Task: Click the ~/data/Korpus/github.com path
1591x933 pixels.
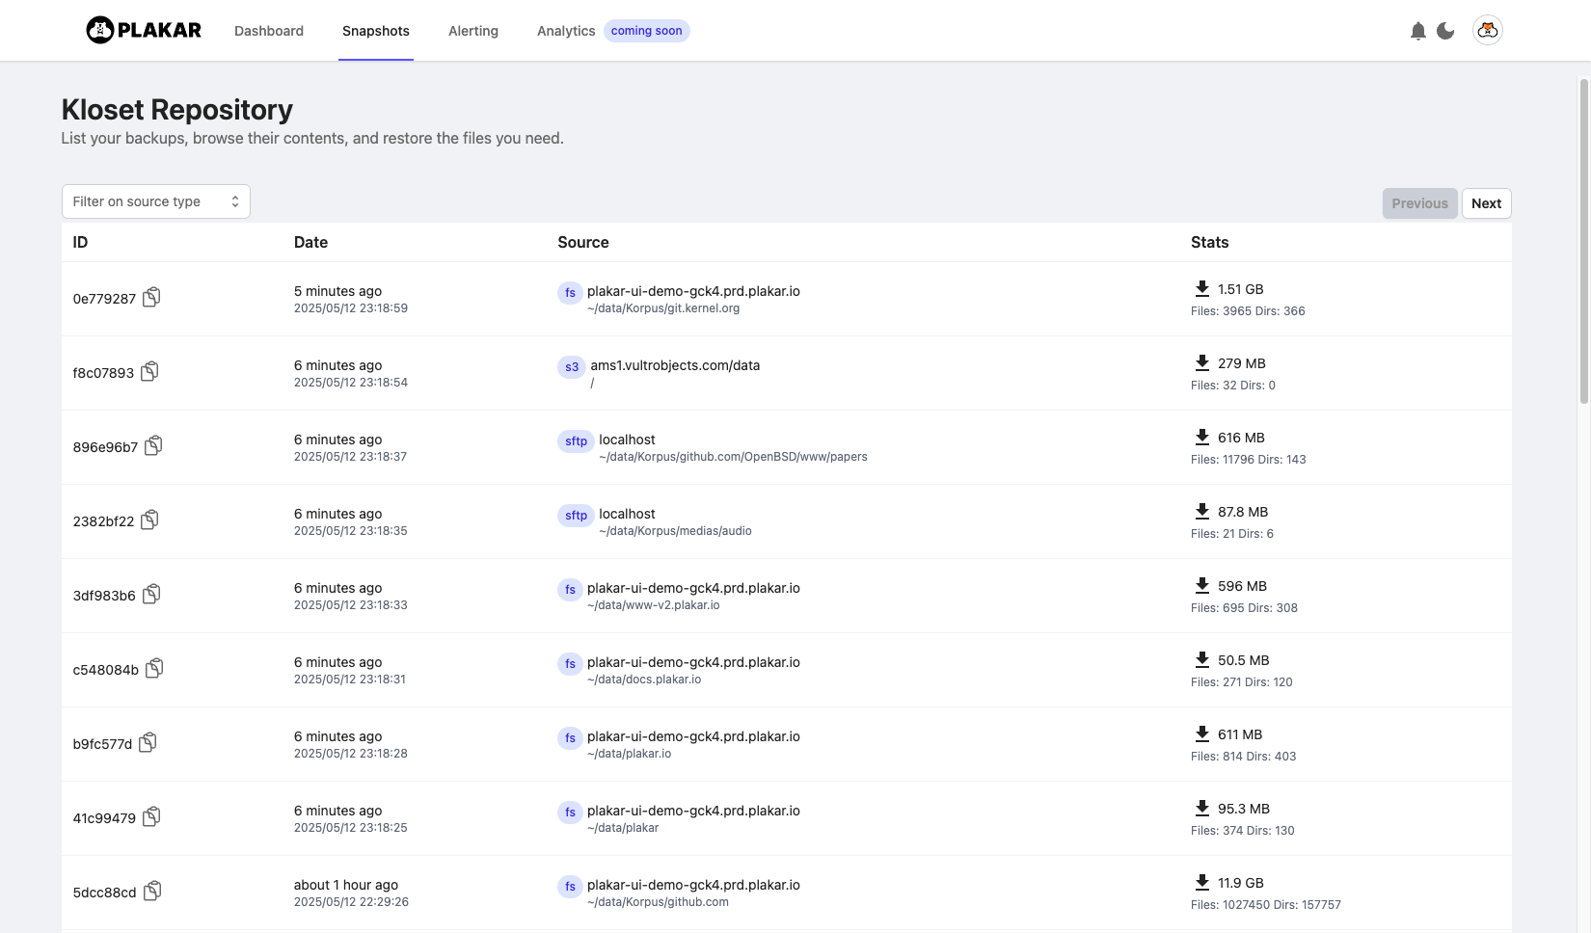Action: coord(658,902)
